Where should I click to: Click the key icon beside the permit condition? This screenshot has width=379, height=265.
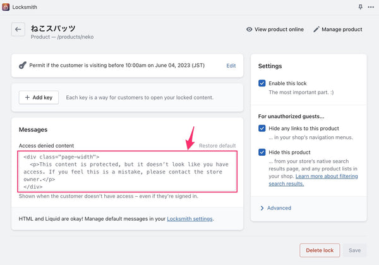coord(23,65)
